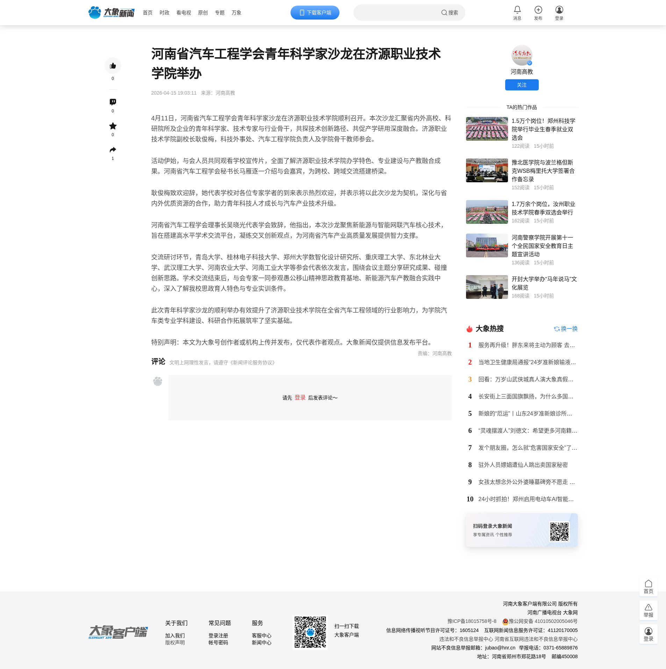Favorite article with the star icon

113,126
